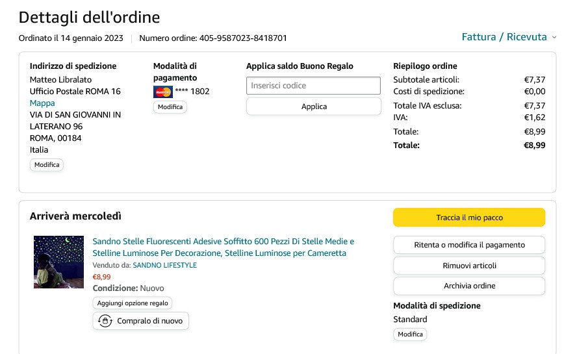Modify the Standard shipping method
The image size is (564, 354).
pos(410,335)
